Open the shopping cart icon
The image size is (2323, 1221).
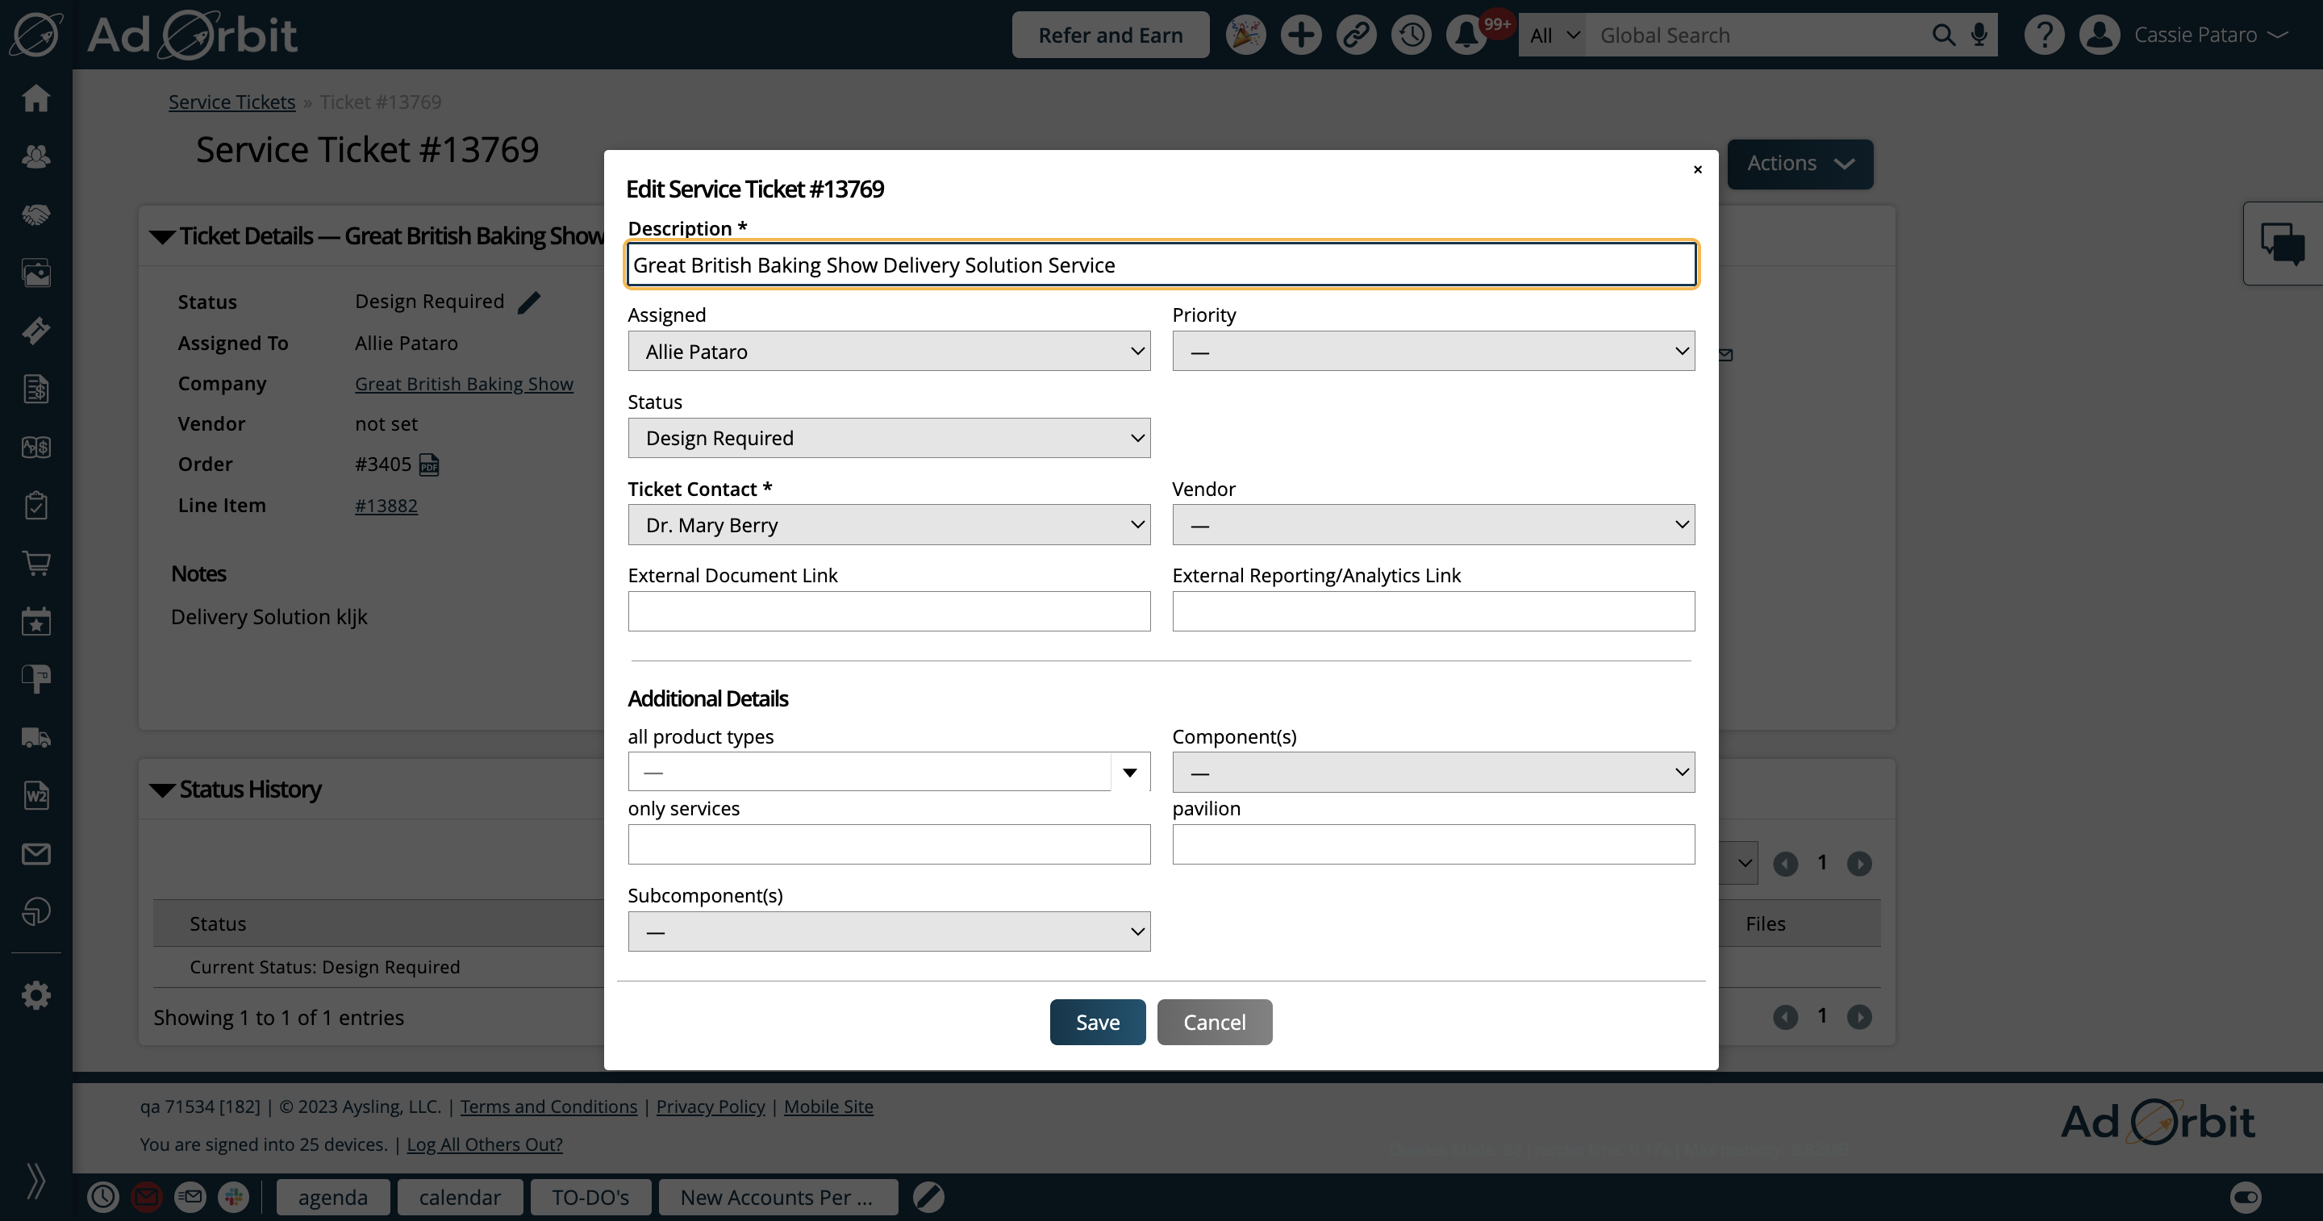coord(36,564)
